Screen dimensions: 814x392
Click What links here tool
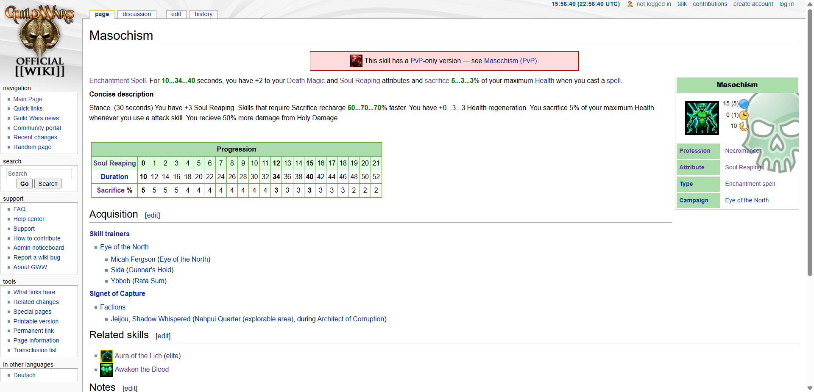pos(34,292)
